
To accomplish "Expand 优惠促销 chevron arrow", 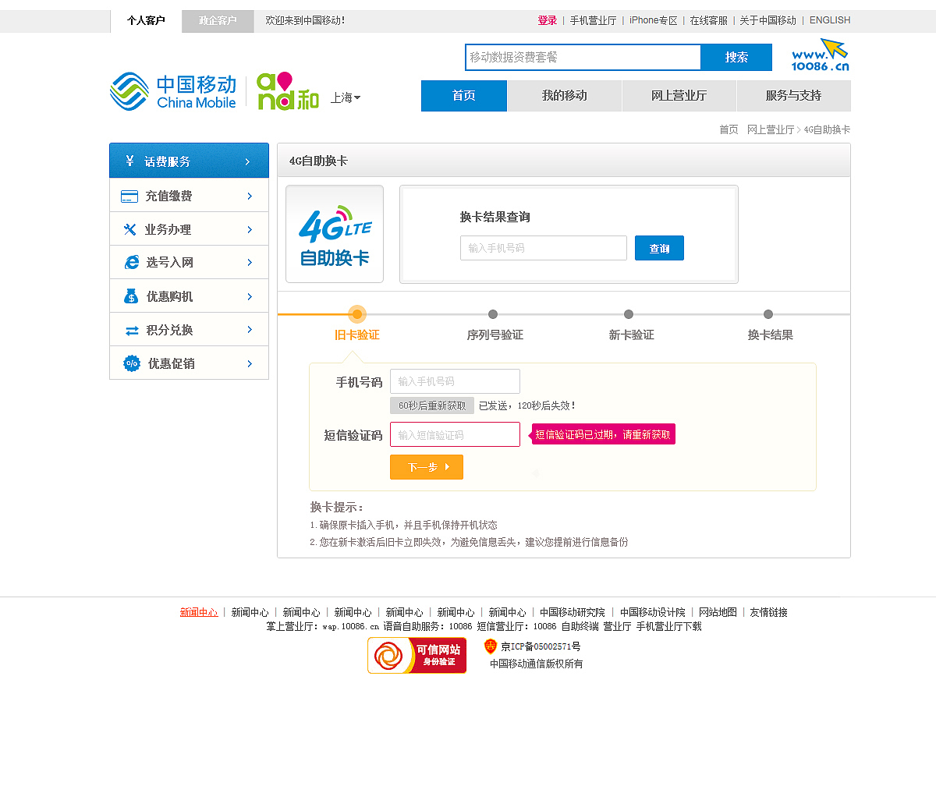I will pyautogui.click(x=250, y=363).
